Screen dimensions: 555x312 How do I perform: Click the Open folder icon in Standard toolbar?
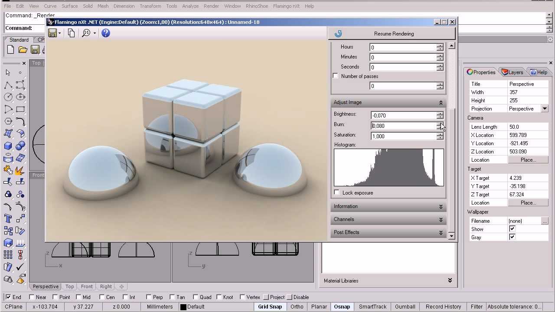[23, 50]
